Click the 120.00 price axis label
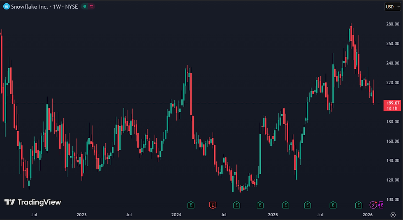The height and width of the screenshot is (220, 403). pos(393,180)
